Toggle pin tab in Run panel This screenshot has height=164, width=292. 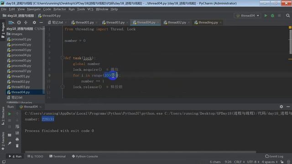tap(10, 143)
